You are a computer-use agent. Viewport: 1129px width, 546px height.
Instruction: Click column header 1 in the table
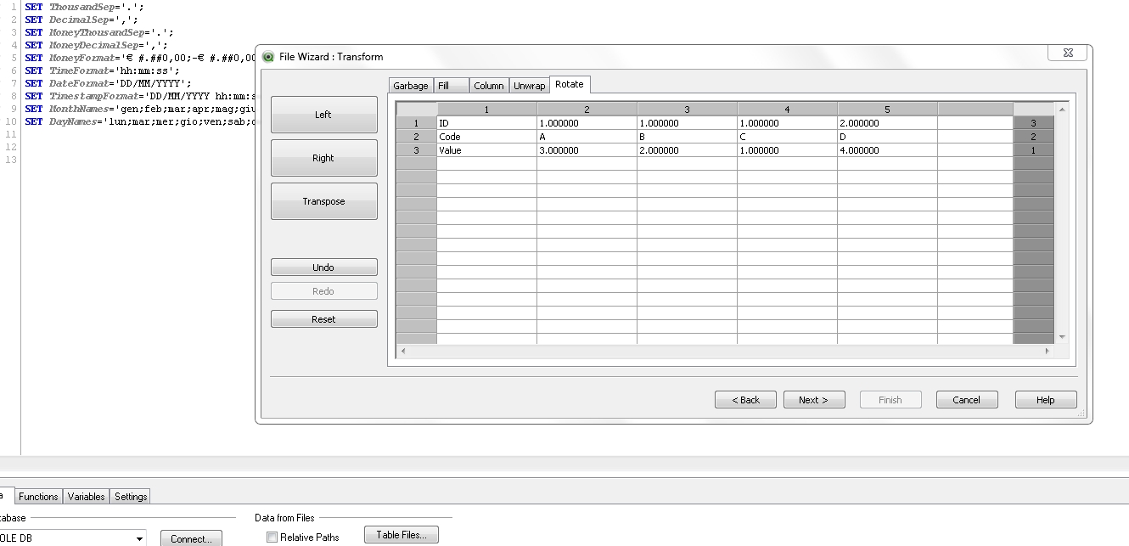click(486, 110)
